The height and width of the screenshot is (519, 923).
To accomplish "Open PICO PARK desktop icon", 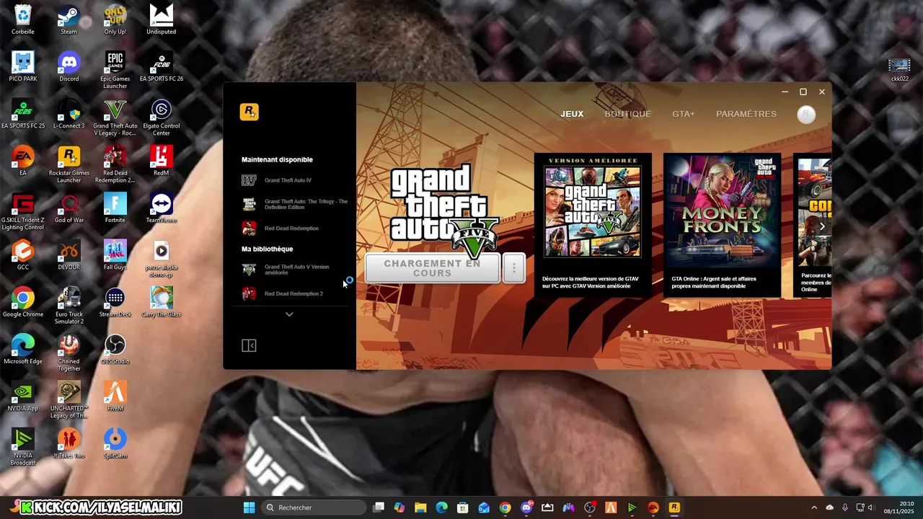I will [x=23, y=66].
